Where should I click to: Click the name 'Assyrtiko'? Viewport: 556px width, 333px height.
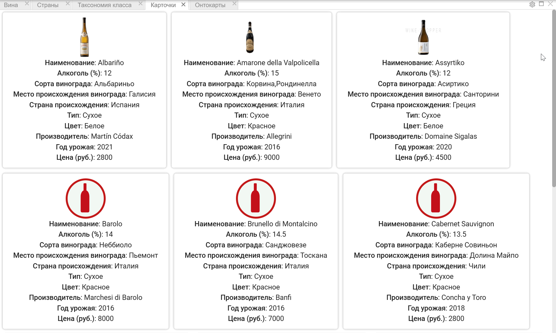(450, 63)
